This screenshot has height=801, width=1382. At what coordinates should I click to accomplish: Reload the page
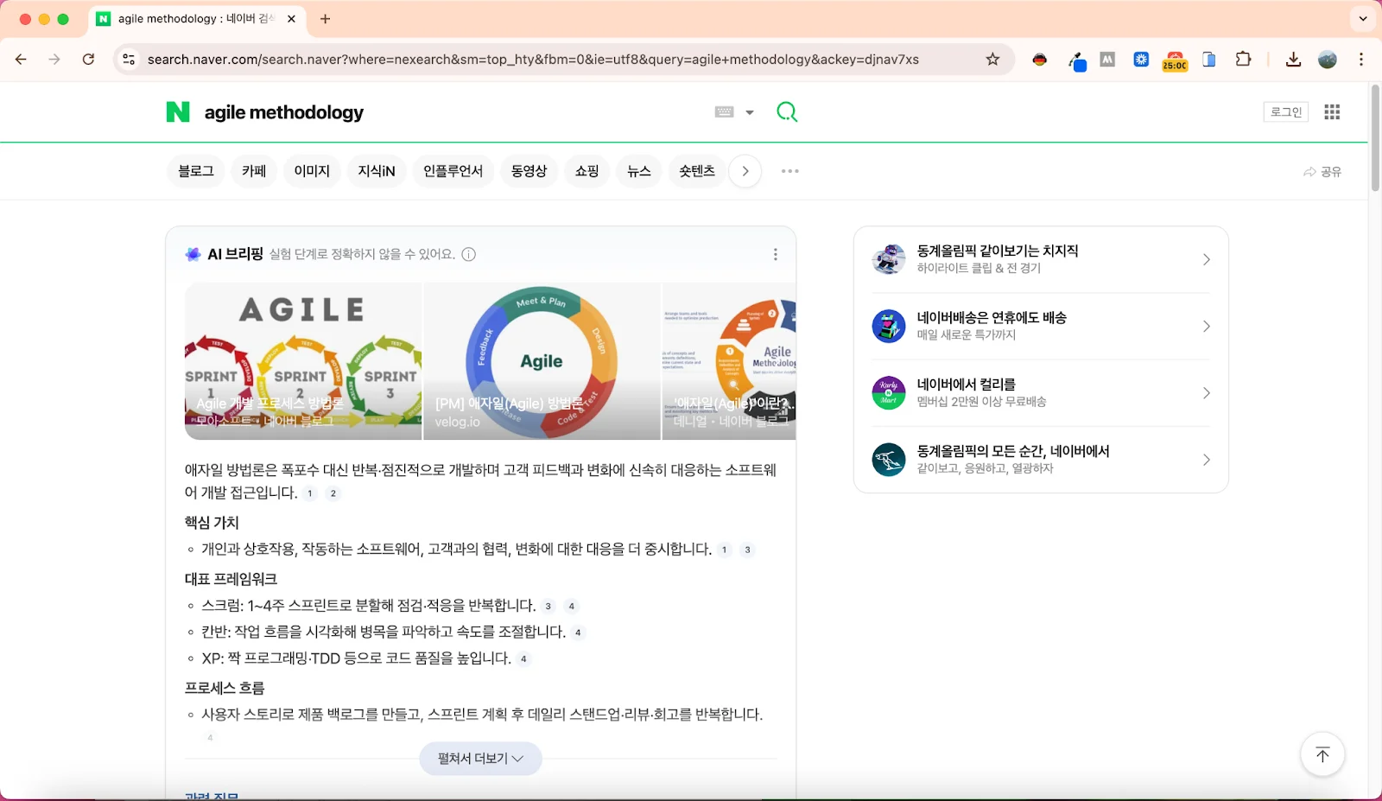88,59
